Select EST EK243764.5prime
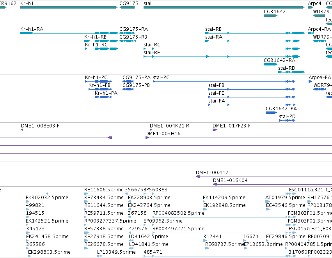This screenshot has width=332, height=258. 130,209
